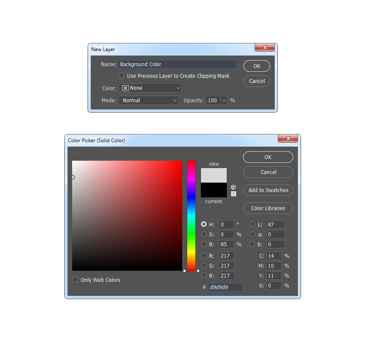
Task: Click the layer Name field Background Color
Action: (177, 64)
